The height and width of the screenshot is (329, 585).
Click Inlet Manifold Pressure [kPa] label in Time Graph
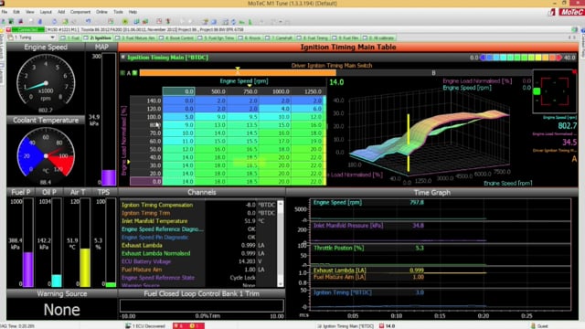pos(348,226)
